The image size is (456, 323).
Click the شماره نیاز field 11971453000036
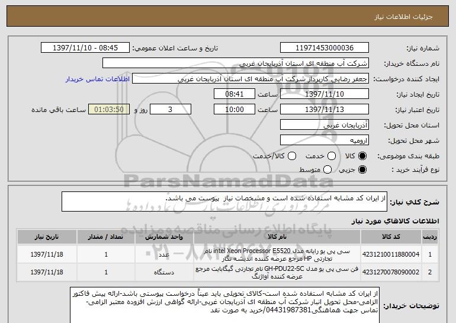tap(325, 48)
